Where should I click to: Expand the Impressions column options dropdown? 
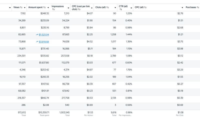click(68, 7)
